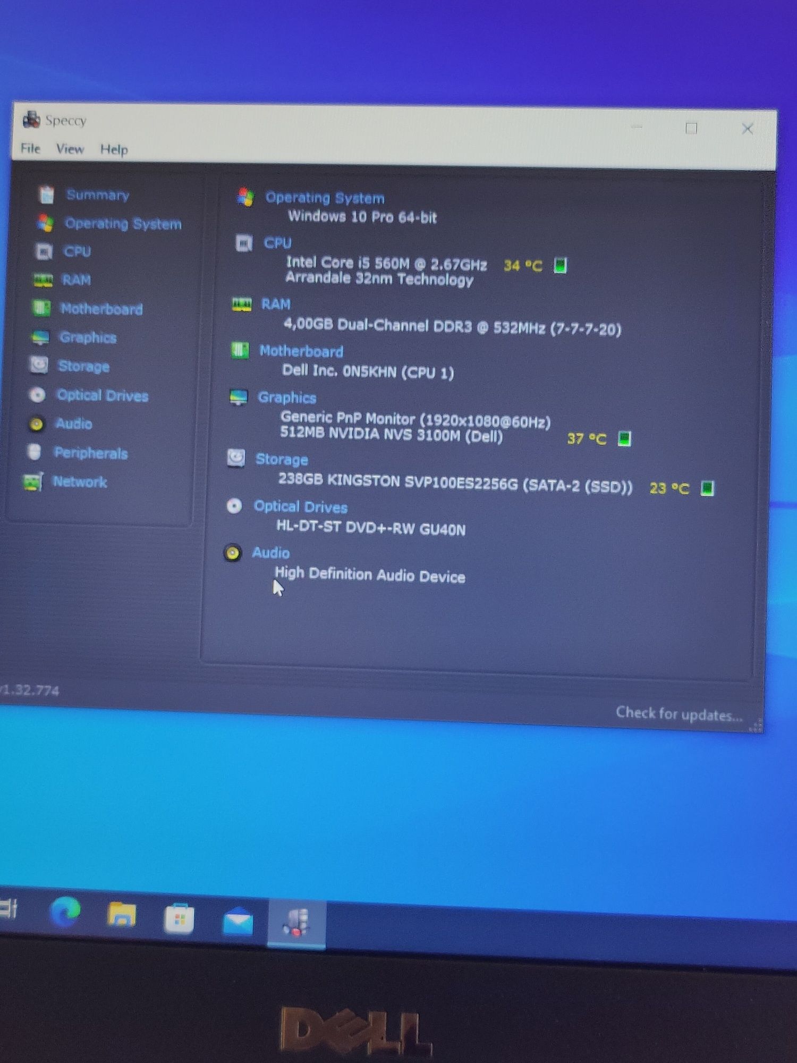Open the View menu
This screenshot has width=797, height=1063.
tap(70, 149)
